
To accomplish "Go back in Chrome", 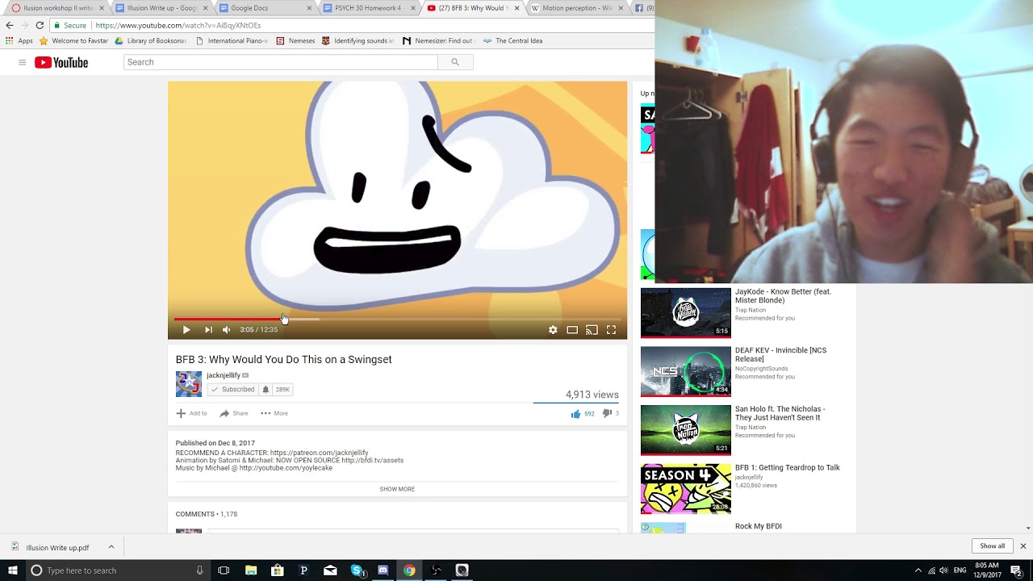I will tap(10, 25).
